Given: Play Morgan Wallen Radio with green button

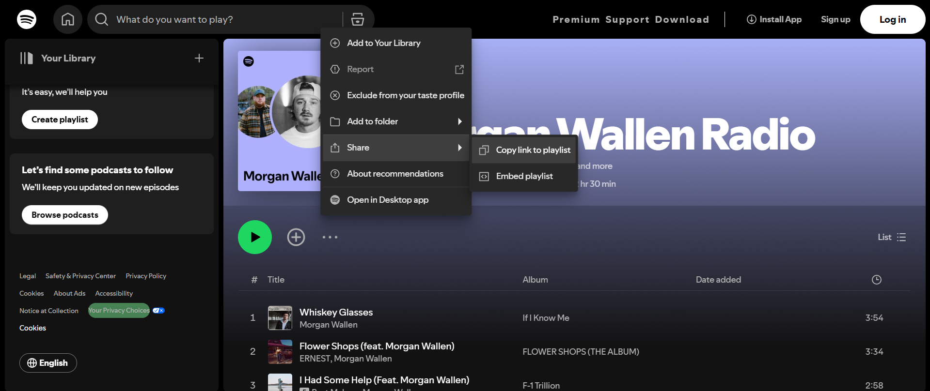Looking at the screenshot, I should (x=255, y=237).
